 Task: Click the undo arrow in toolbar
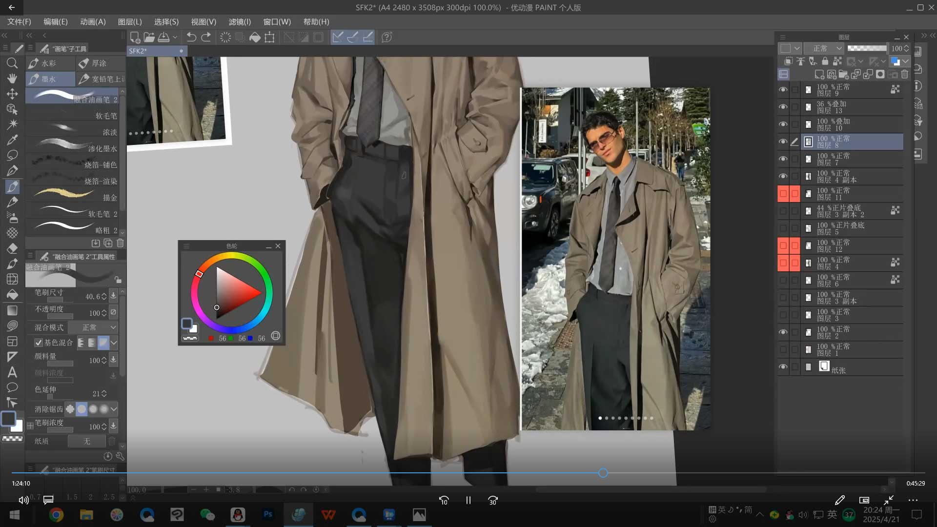(191, 37)
